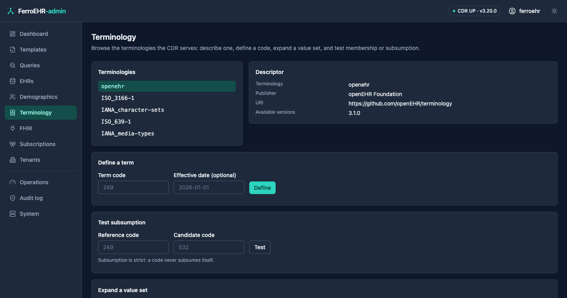The width and height of the screenshot is (567, 298).
Task: Navigate to the EHRs page
Action: [x=41, y=81]
